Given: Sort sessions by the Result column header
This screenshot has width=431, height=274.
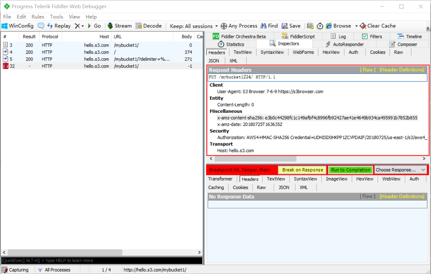Looking at the screenshot, I should [29, 36].
